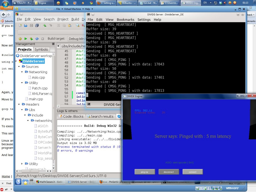The image size is (256, 192).
Task: Click the Home link in Firefox page
Action: [6, 176]
